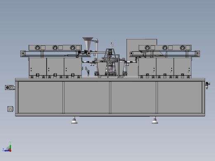
Task: Select the right leveling foot under the frame
Action: pyautogui.click(x=155, y=120)
